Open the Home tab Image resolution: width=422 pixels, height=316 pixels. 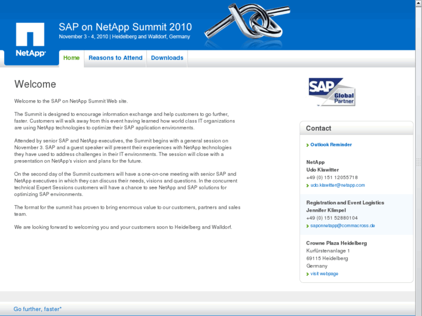point(71,58)
